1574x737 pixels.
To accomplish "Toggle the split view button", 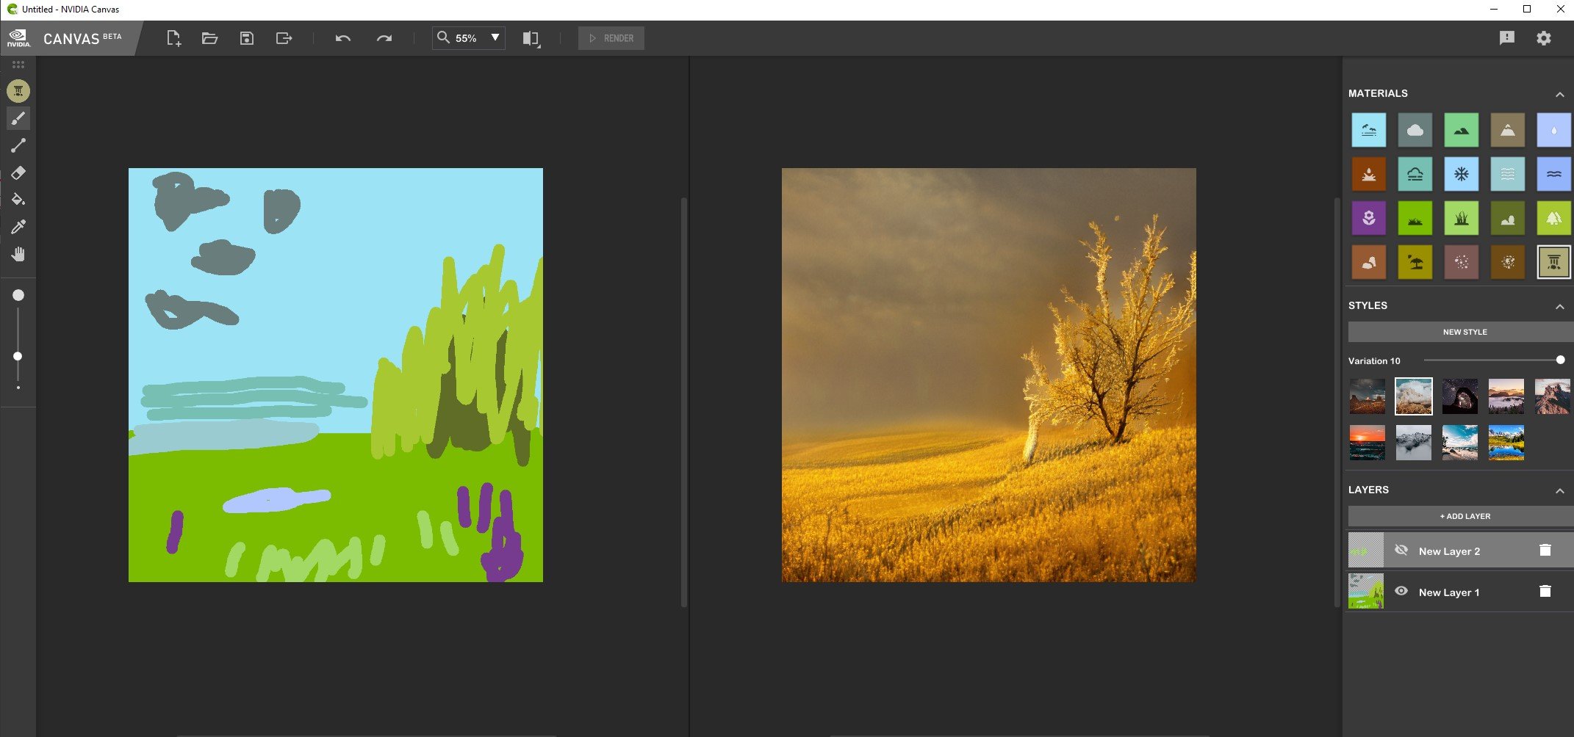I will 531,38.
